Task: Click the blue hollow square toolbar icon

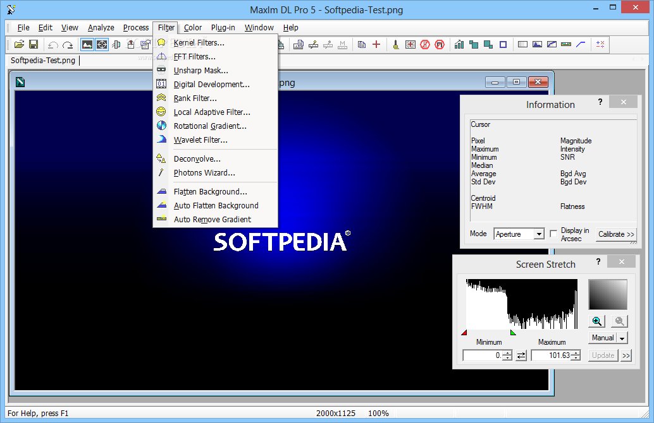Action: tap(503, 45)
